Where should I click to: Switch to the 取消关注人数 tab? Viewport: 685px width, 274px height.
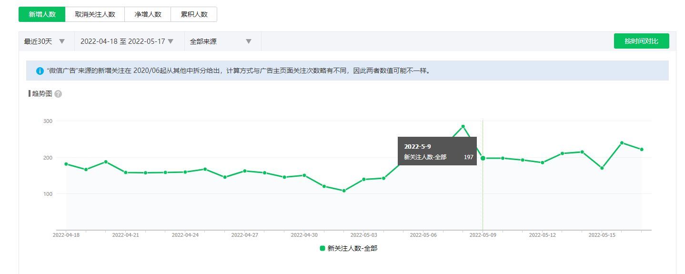(x=95, y=14)
